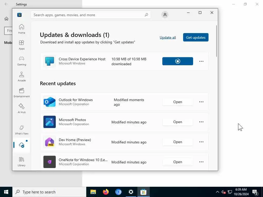Click the search magnifier icon in Store
Screen dimensions: 263x197
pos(146,15)
